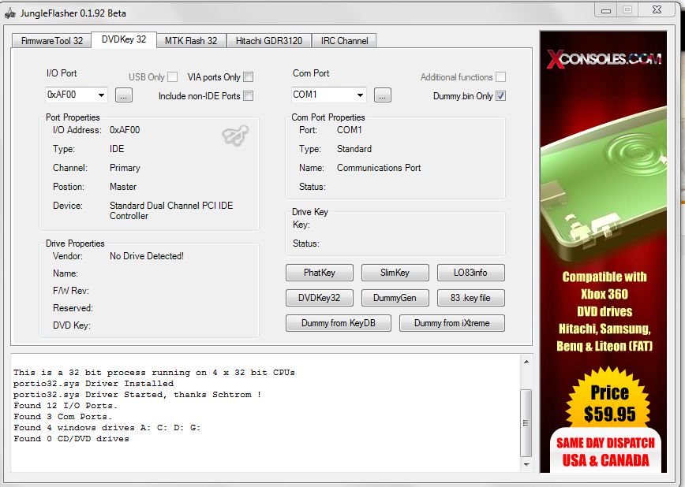Click 'Found 3 Com Ports.' log line

click(x=63, y=417)
